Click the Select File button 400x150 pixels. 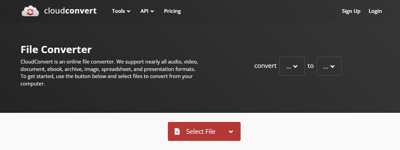[x=204, y=131]
